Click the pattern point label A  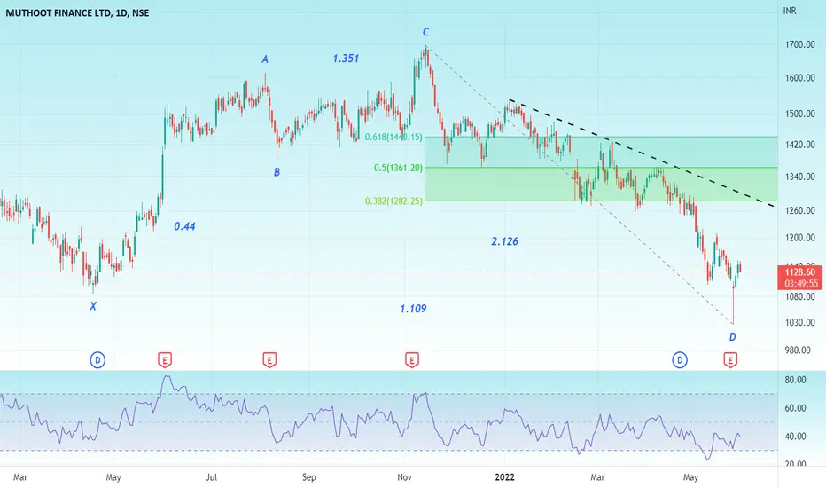[265, 59]
